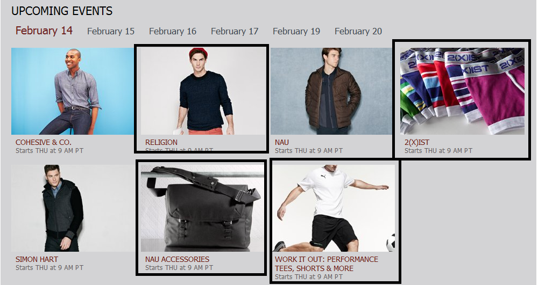This screenshot has width=538, height=285.
Task: Open the SIMON HART title link
Action: (37, 259)
